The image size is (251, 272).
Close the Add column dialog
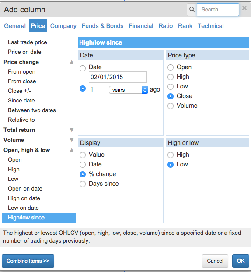click(244, 8)
